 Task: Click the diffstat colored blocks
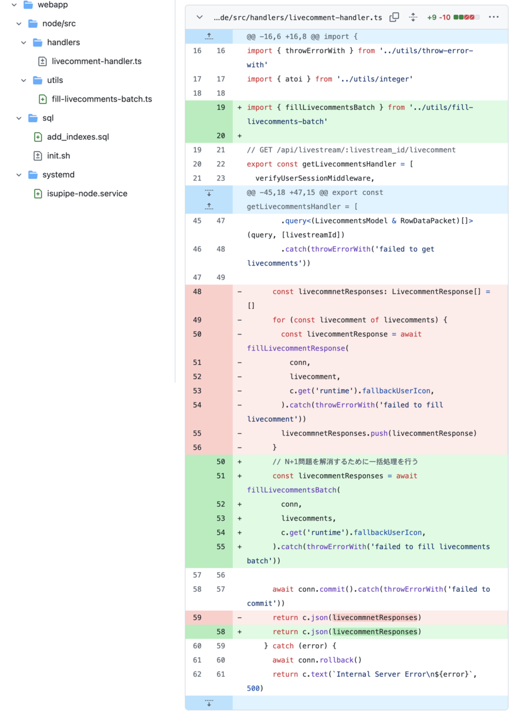click(x=466, y=17)
